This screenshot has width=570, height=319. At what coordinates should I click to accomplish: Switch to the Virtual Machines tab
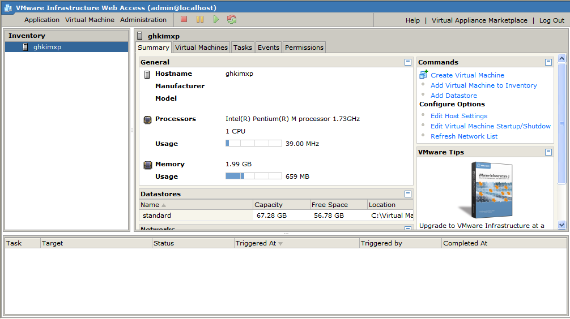(201, 48)
